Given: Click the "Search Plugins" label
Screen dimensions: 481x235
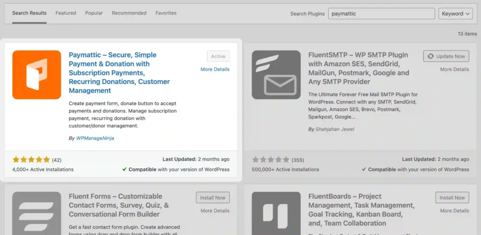Looking at the screenshot, I should coord(307,14).
